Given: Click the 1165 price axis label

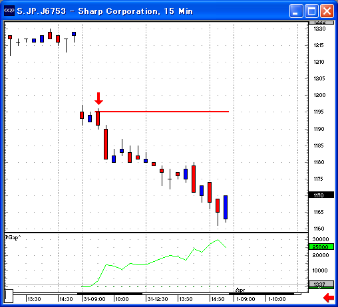Looking at the screenshot, I should [x=319, y=212].
